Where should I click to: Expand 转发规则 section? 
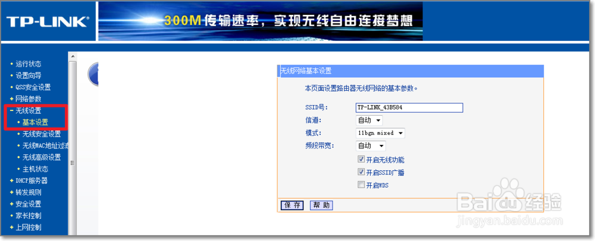(29, 192)
